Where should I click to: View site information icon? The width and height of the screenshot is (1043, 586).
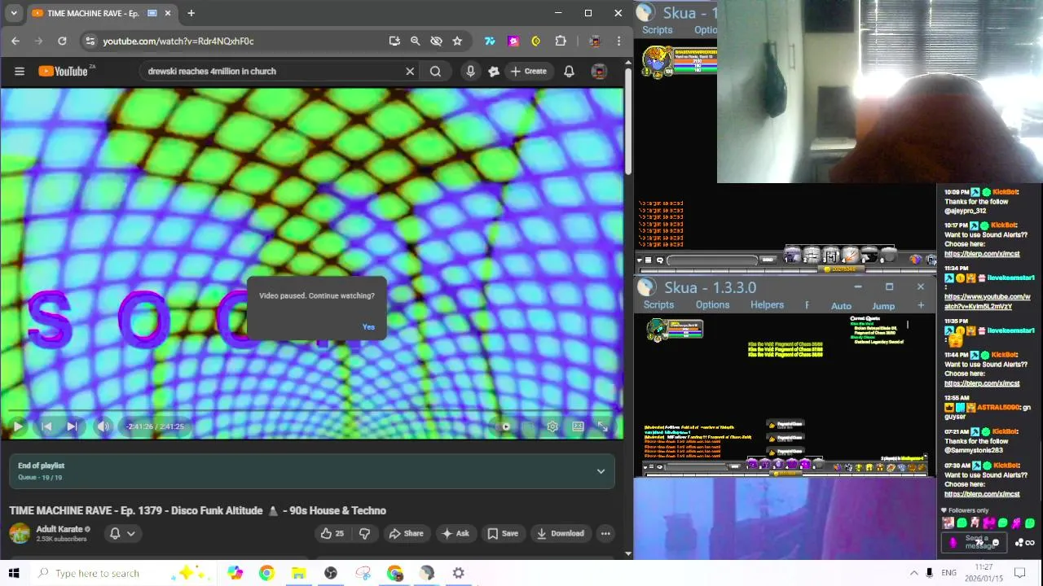click(x=90, y=41)
